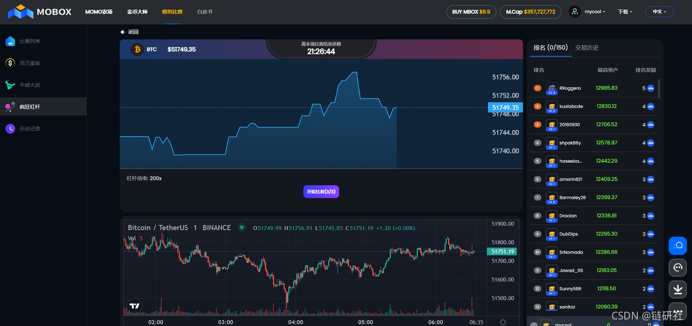Click the $51749.35 BTC price text

coord(182,49)
